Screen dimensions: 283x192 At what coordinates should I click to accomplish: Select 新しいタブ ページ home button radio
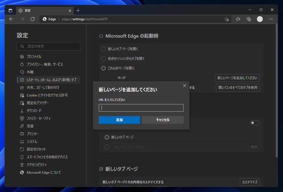(107, 137)
